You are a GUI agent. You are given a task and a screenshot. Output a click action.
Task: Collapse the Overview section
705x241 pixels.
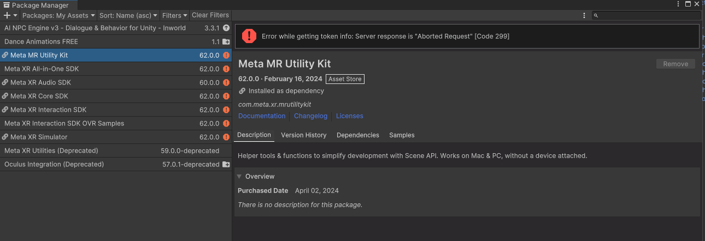tap(239, 177)
